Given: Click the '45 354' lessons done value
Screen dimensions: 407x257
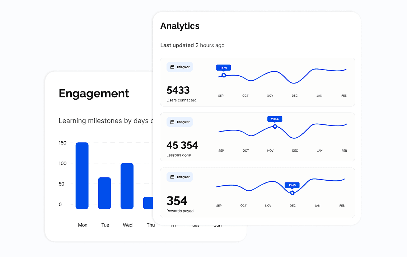Looking at the screenshot, I should click(182, 145).
